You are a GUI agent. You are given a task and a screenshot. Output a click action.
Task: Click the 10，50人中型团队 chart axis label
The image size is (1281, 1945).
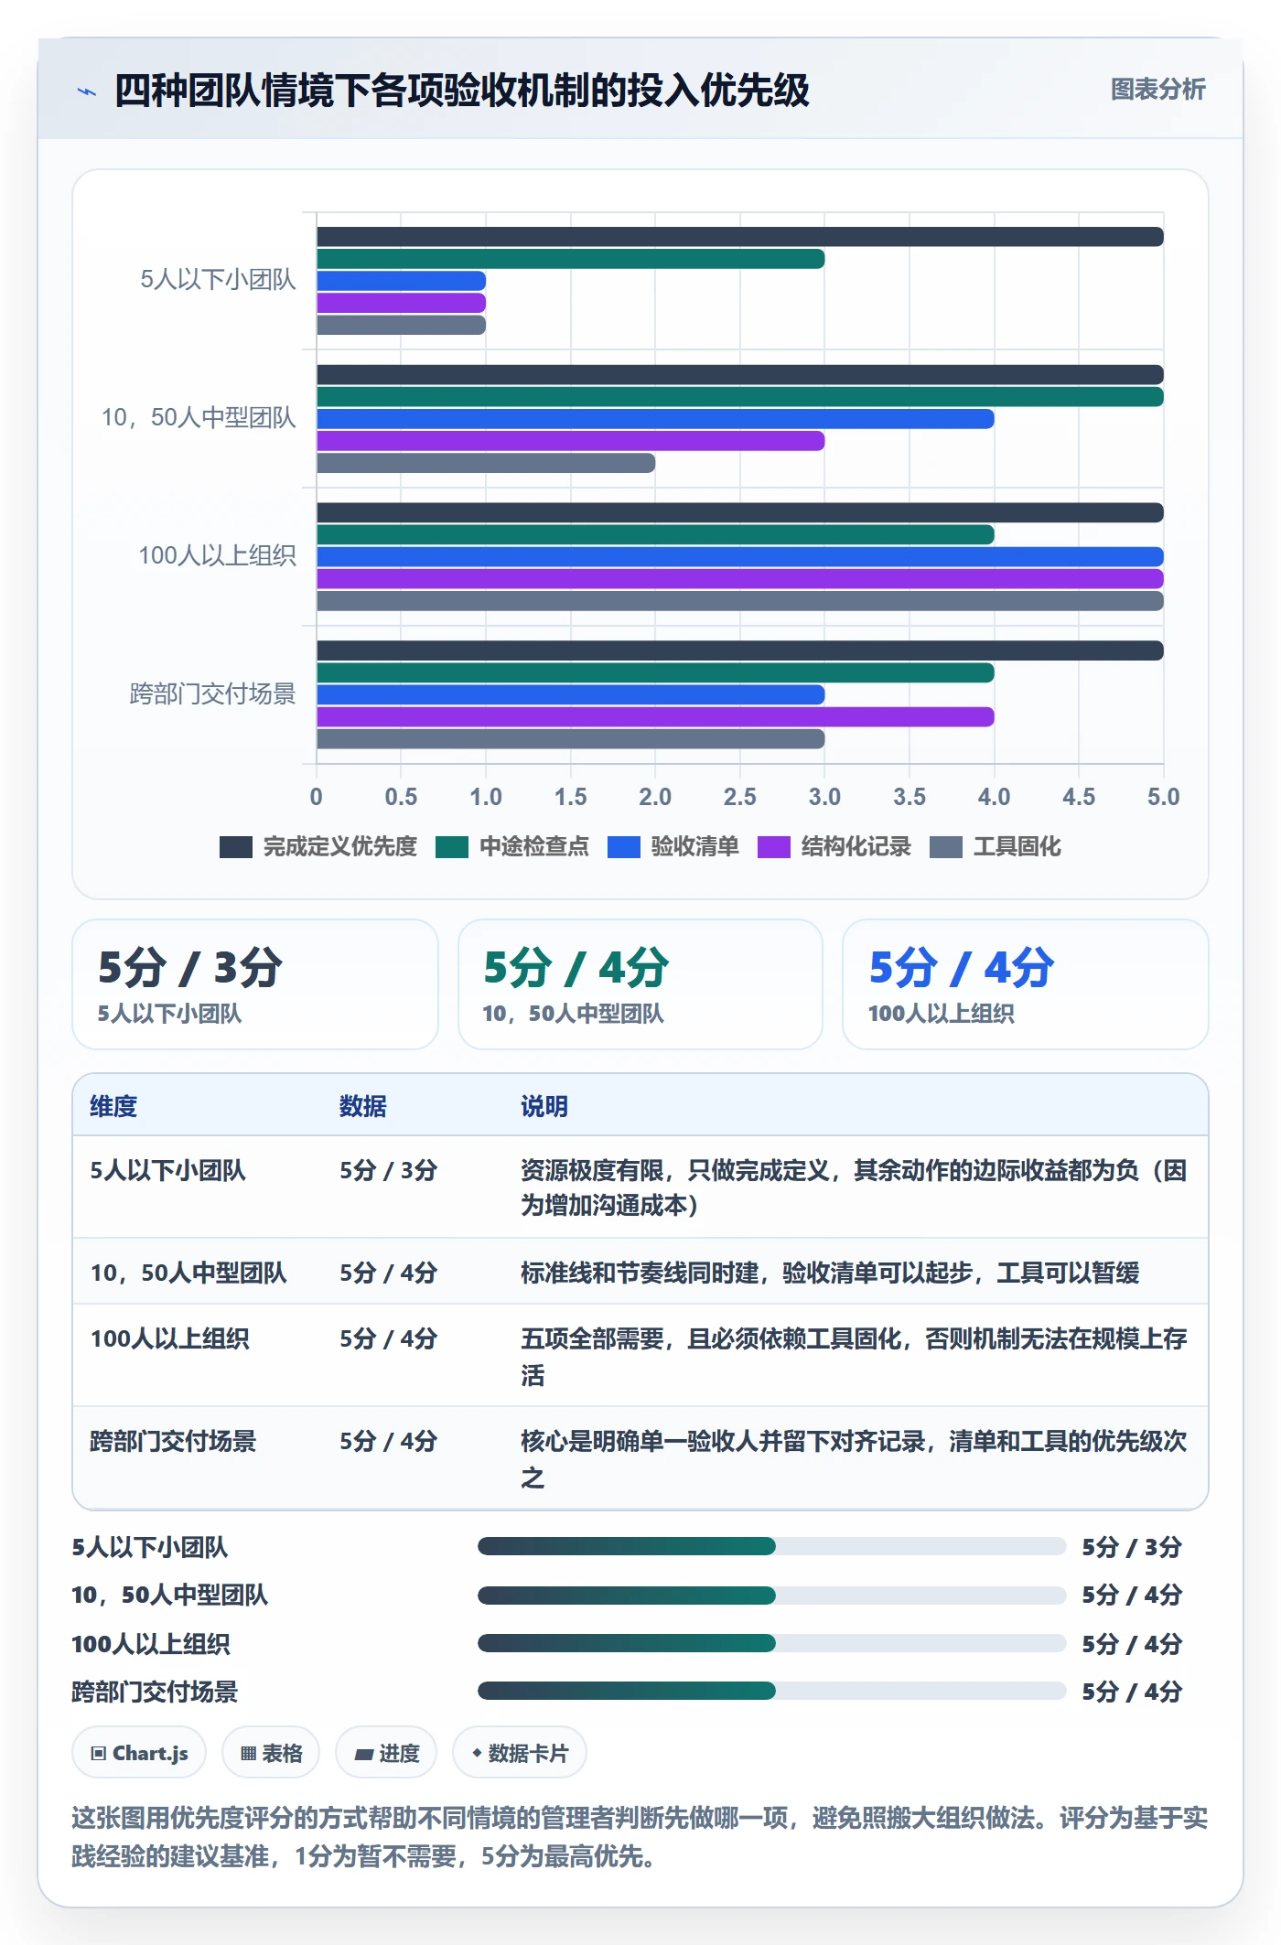199,418
